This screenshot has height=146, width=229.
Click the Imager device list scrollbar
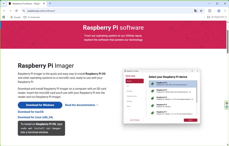(x=197, y=91)
